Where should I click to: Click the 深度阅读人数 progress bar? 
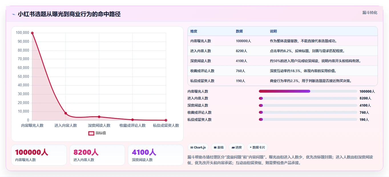click(x=308, y=105)
